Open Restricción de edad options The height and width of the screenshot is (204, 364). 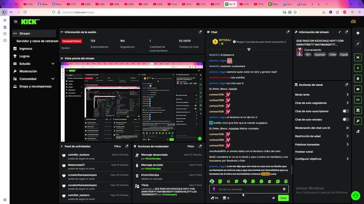pyautogui.click(x=322, y=136)
